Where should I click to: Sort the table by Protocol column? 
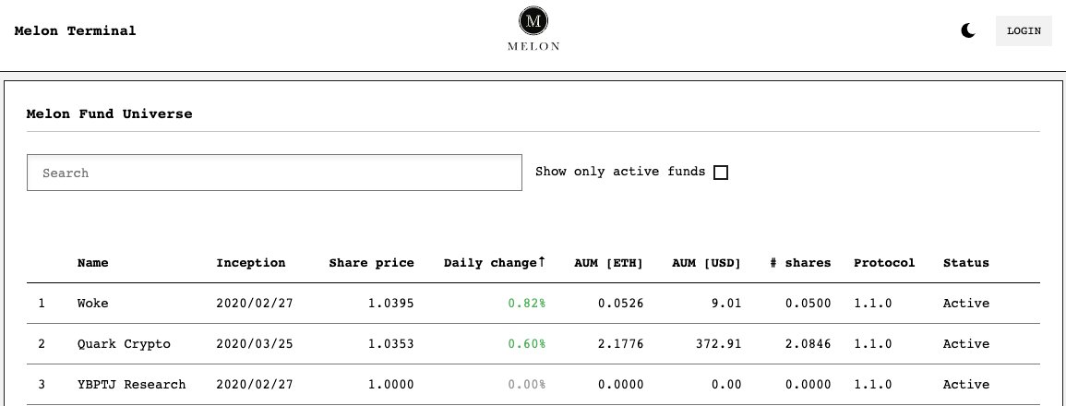pyautogui.click(x=884, y=263)
